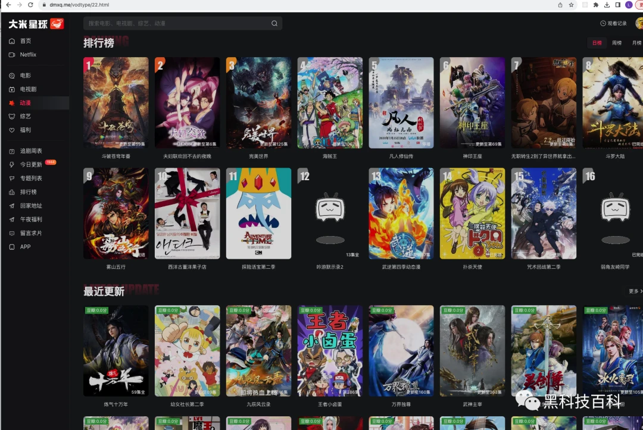This screenshot has width=643, height=430.
Task: Click the 电影 film reel icon
Action: 12,76
